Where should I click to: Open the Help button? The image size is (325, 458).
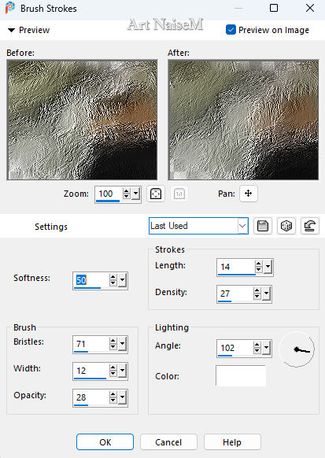pos(232,442)
